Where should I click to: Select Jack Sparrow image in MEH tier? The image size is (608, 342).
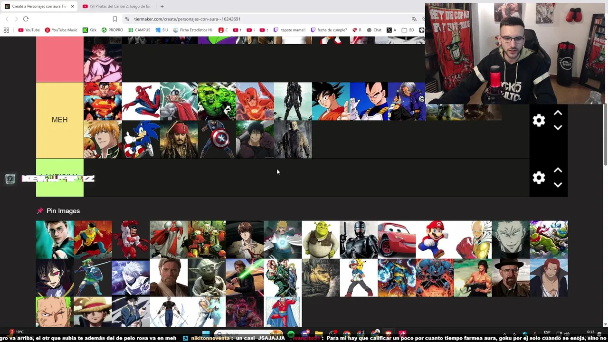(x=179, y=139)
